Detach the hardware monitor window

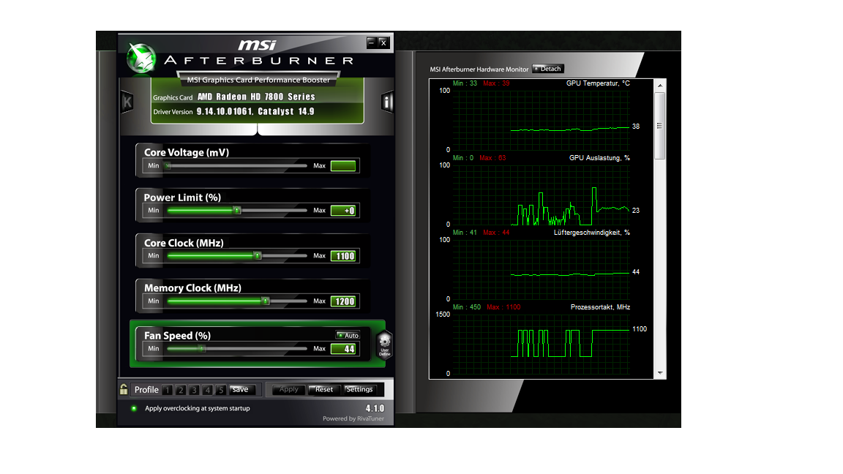[548, 69]
